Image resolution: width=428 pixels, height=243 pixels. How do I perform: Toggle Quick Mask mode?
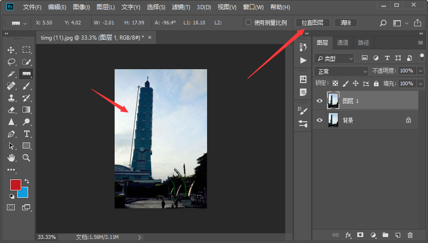[11, 207]
